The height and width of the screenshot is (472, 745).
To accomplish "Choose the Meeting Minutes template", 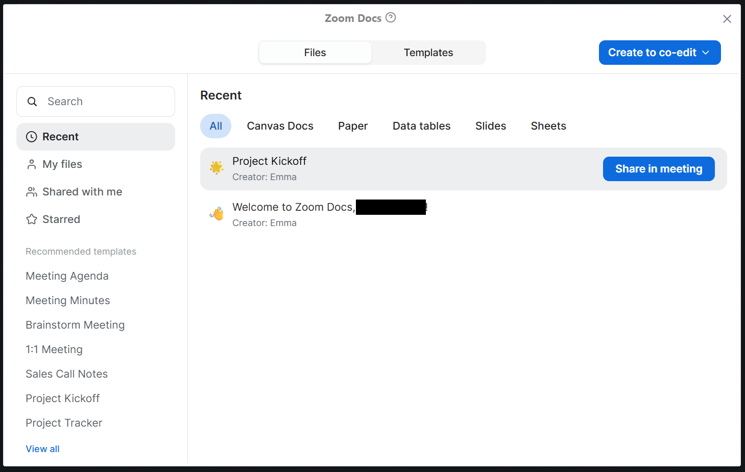I will 68,301.
